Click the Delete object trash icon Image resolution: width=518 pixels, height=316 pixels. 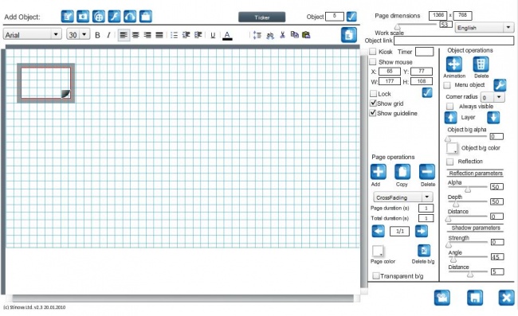click(481, 64)
